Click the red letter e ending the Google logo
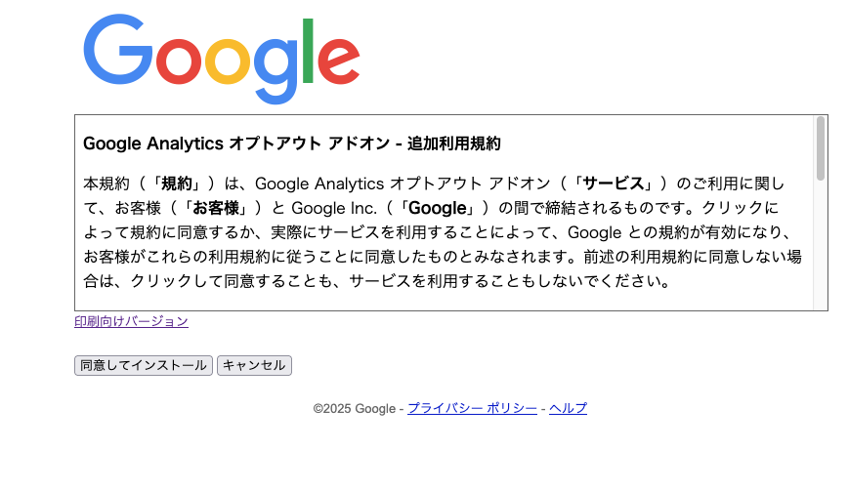The image size is (849, 490). tap(339, 60)
